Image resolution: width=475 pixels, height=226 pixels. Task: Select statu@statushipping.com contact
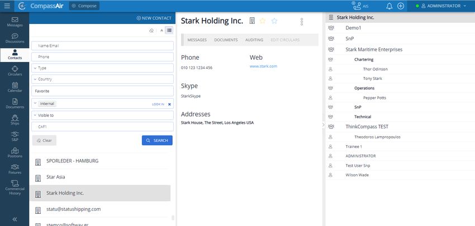pos(100,209)
